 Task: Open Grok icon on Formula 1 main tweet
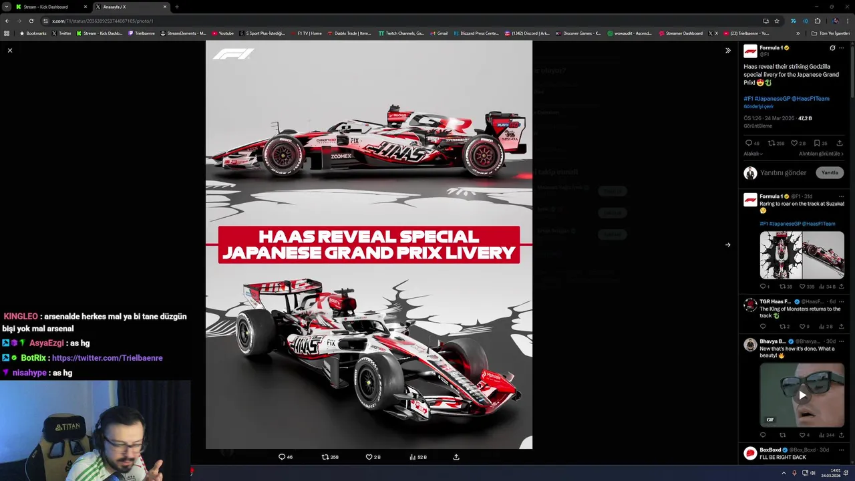(x=832, y=48)
